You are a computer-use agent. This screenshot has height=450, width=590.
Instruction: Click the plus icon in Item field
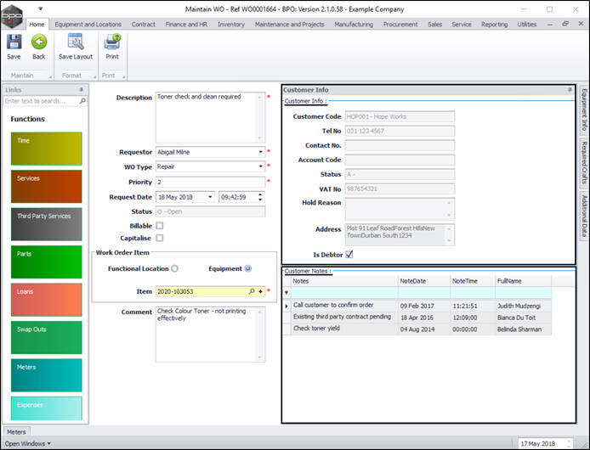[260, 291]
